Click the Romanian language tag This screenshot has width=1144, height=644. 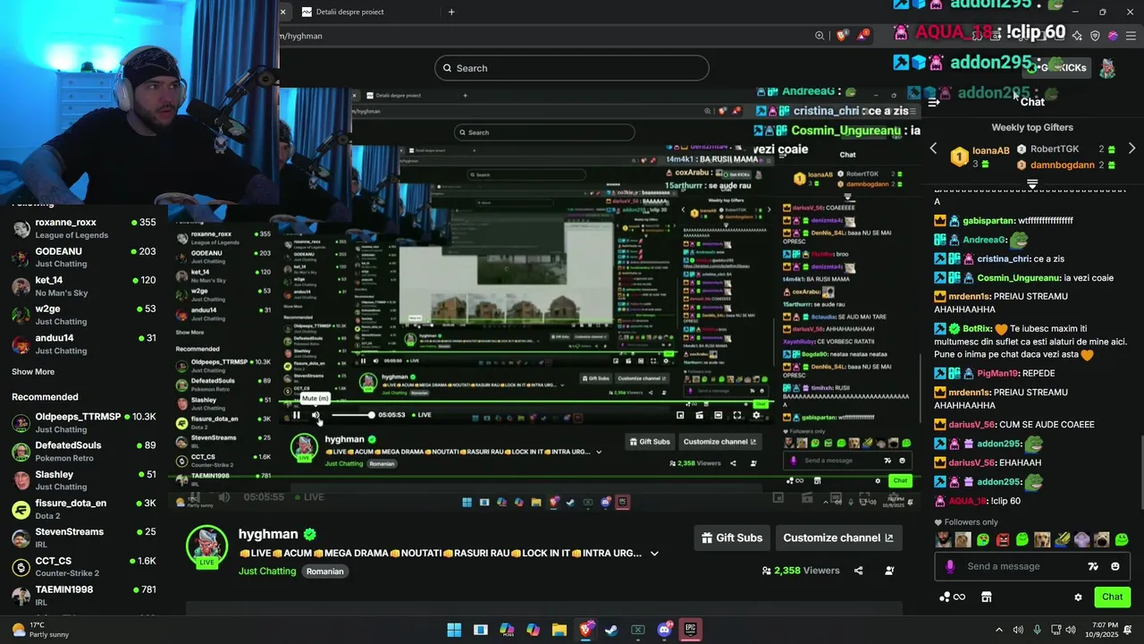pos(325,571)
